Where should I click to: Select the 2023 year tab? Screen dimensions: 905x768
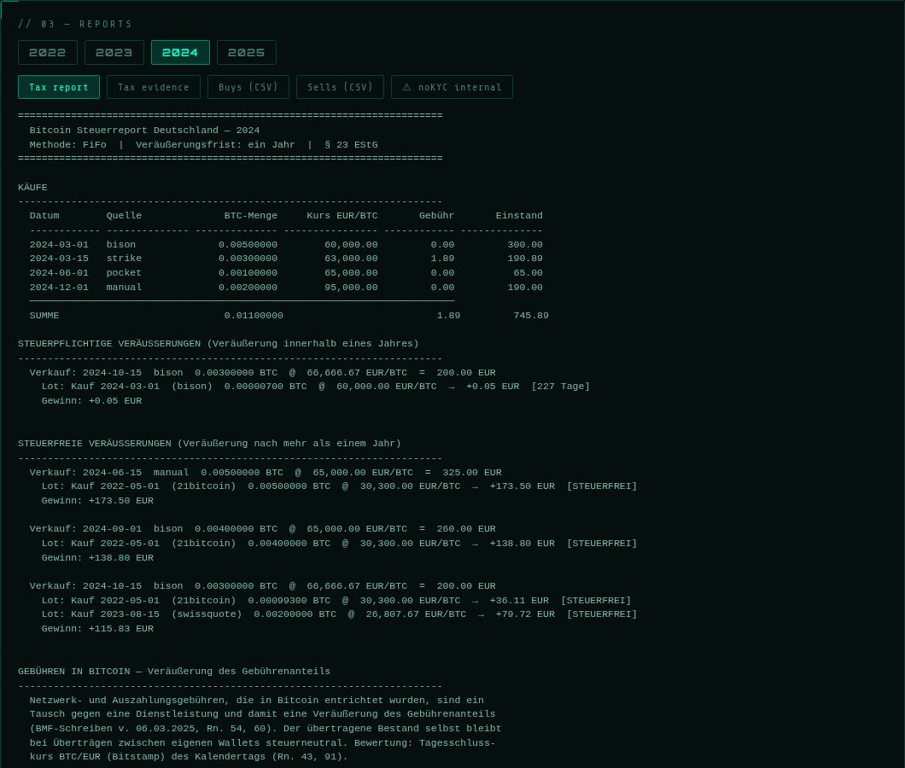click(x=114, y=53)
